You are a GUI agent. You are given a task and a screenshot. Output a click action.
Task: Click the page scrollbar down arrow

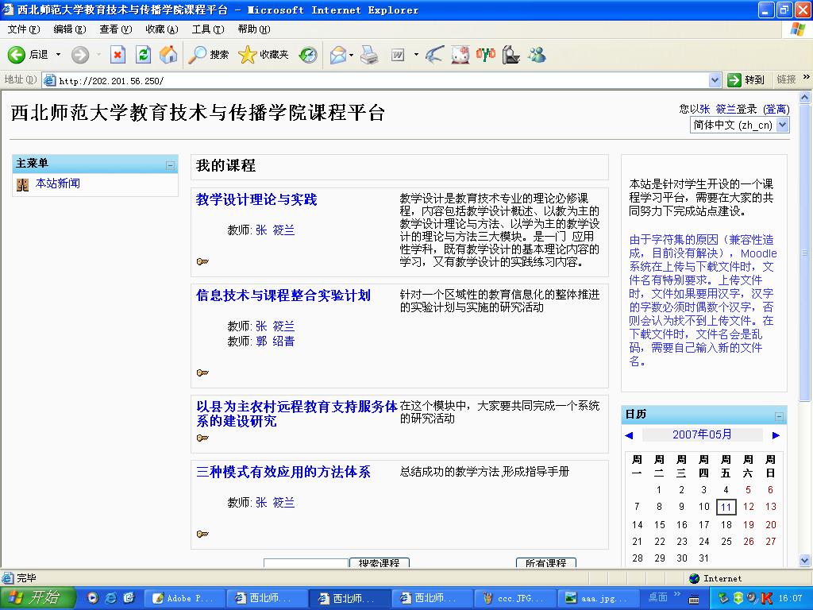coord(805,560)
